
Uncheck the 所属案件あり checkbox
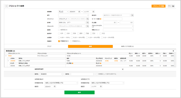[59, 41]
